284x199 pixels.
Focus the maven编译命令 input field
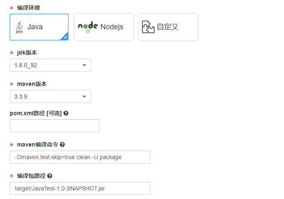(x=80, y=157)
